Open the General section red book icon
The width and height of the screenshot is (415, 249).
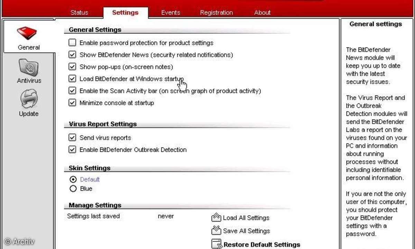[x=27, y=33]
